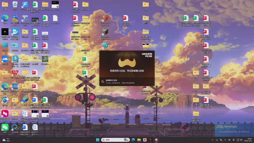This screenshot has width=254, height=143.
Task: Open the network status tray icon
Action: point(237,140)
